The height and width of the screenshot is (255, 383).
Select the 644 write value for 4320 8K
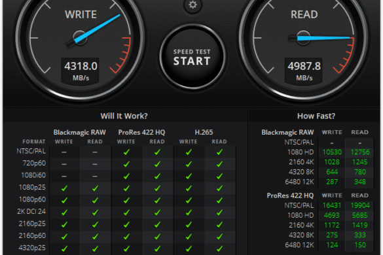(332, 172)
